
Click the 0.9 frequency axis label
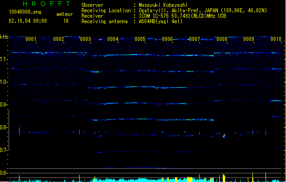4,105
